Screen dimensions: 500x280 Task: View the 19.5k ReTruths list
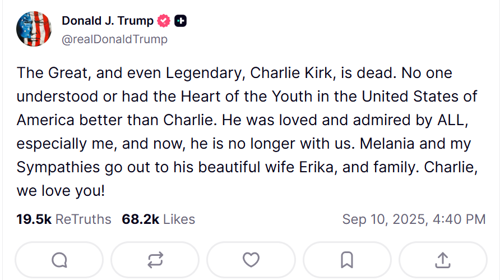[x=64, y=219]
